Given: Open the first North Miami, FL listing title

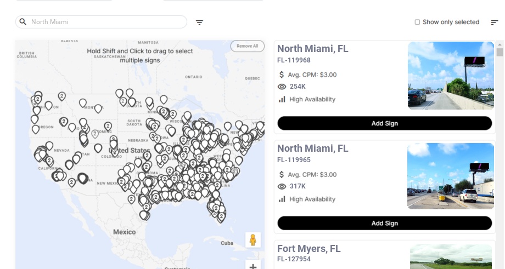Looking at the screenshot, I should click(x=313, y=49).
